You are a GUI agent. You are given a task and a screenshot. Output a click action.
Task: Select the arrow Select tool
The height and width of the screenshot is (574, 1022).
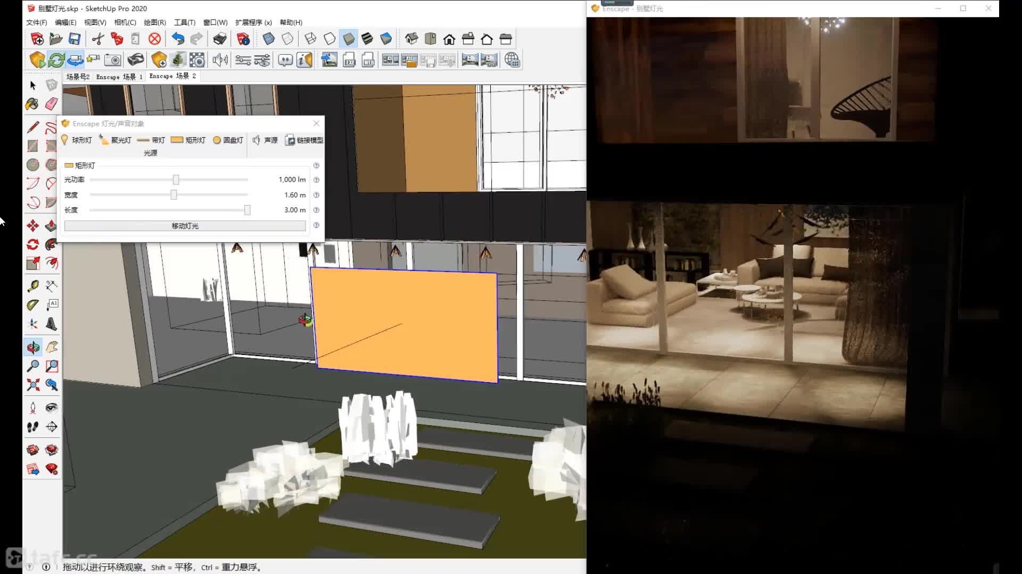(x=32, y=85)
